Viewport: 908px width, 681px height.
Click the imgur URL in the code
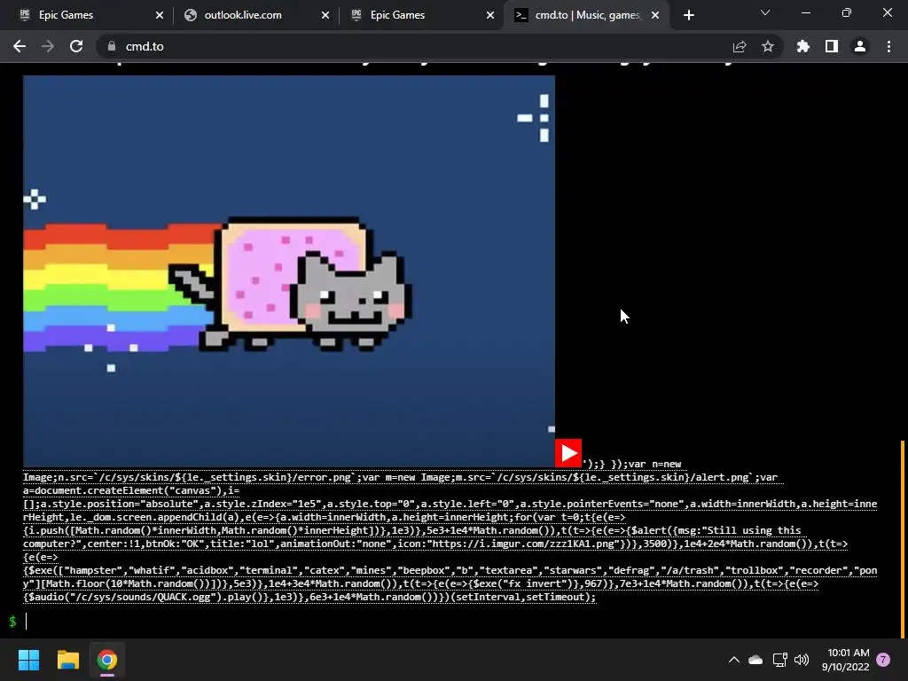coord(523,544)
